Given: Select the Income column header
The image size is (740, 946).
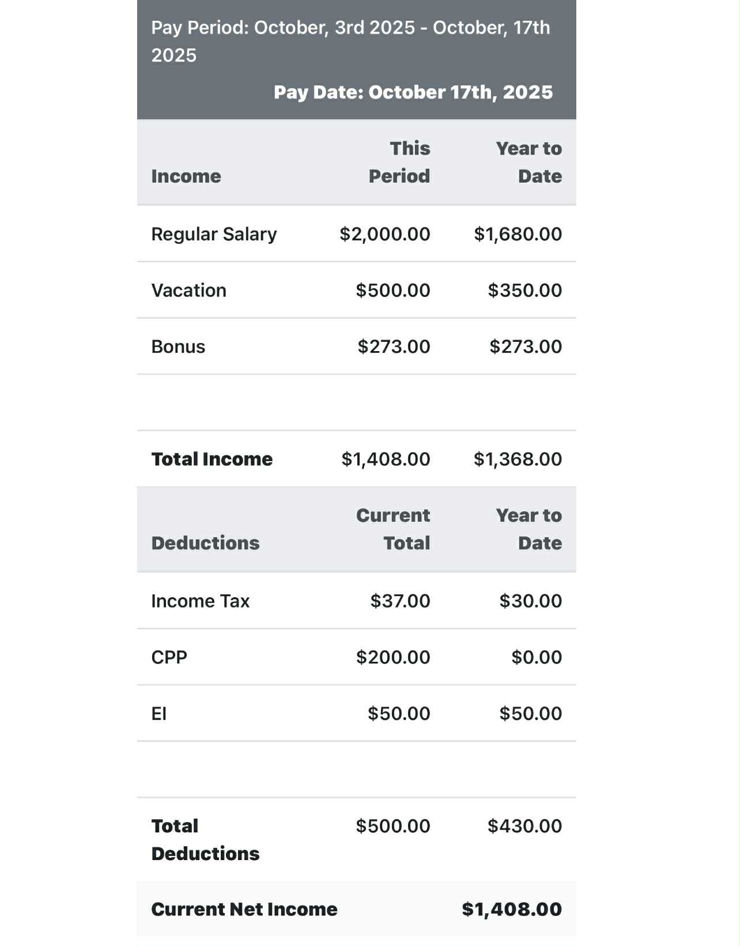Looking at the screenshot, I should 186,176.
